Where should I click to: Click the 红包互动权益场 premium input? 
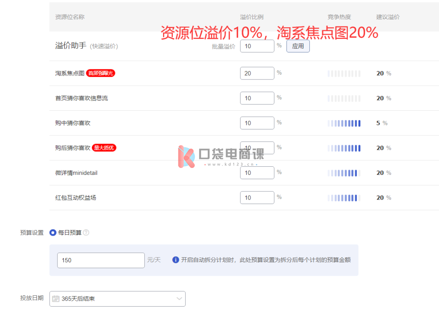coord(257,198)
